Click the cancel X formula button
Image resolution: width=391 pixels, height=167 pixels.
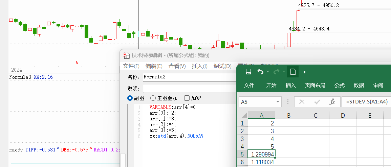[302, 102]
